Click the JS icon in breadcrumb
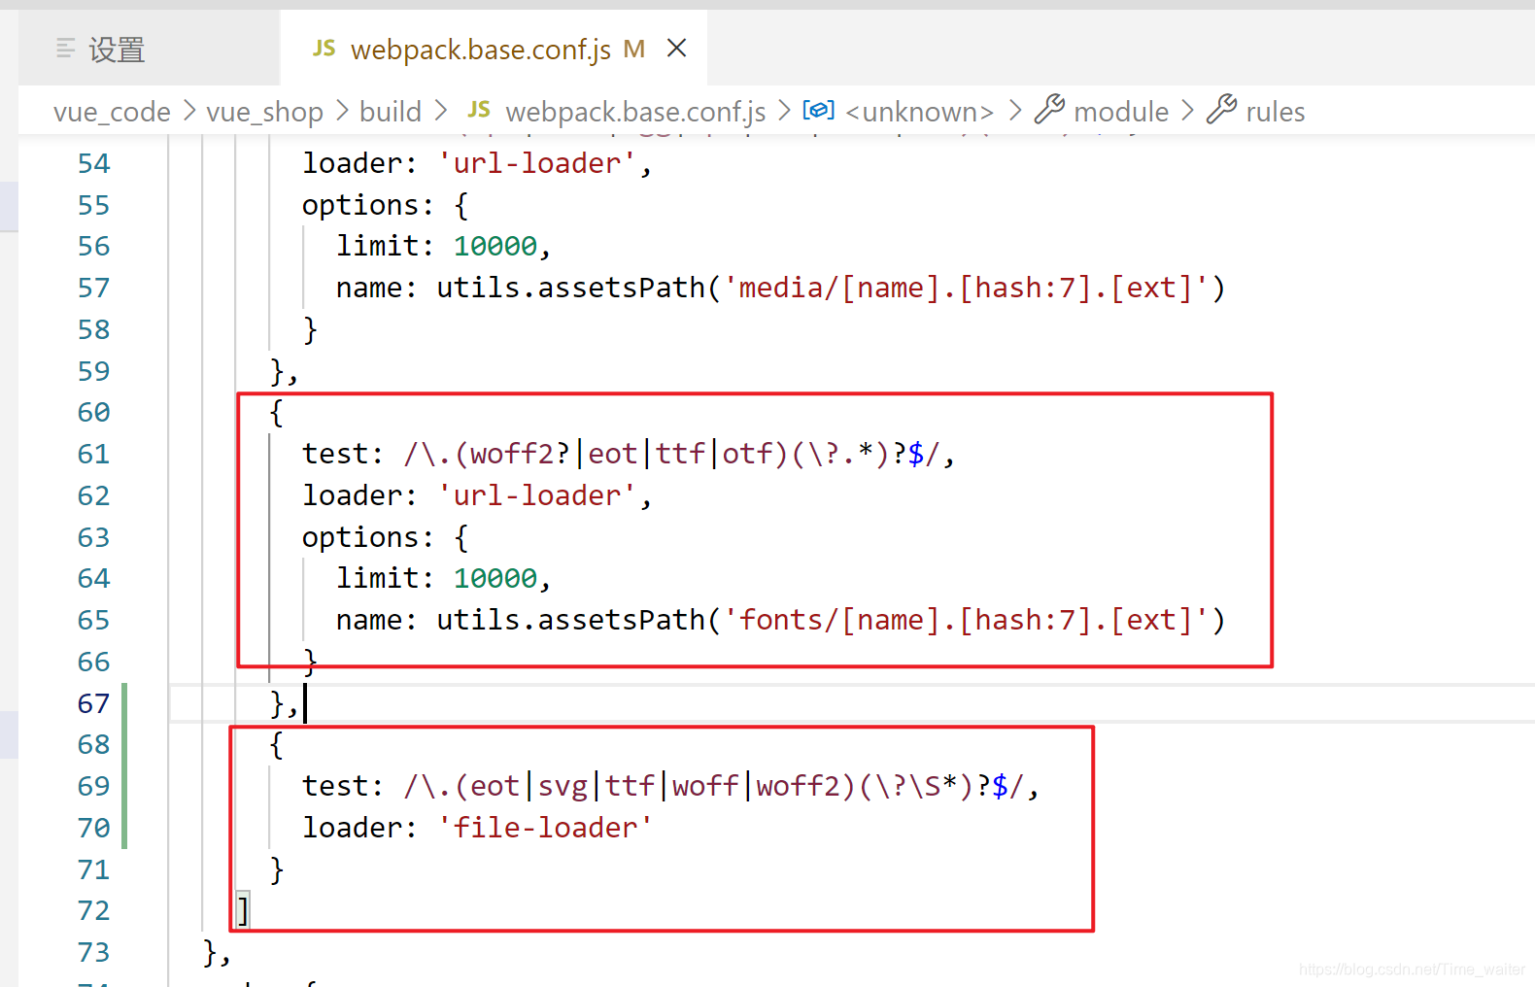 tap(479, 111)
